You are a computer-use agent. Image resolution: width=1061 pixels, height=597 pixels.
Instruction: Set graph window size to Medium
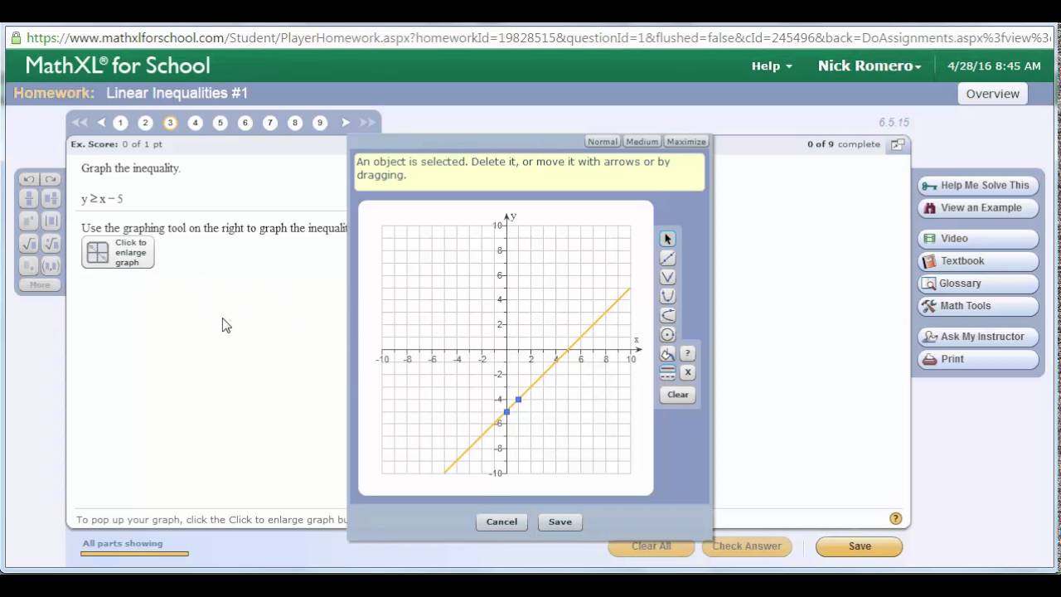point(642,142)
